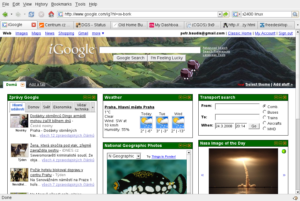The width and height of the screenshot is (300, 201).
Task: Open the Google search engine selector icon
Action: [x=236, y=14]
